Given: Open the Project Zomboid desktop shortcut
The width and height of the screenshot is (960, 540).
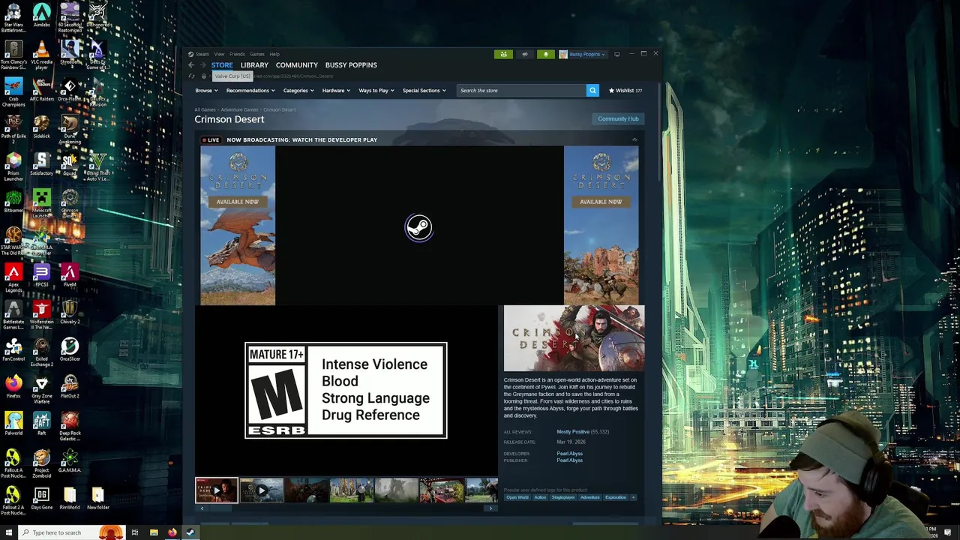Looking at the screenshot, I should (42, 463).
